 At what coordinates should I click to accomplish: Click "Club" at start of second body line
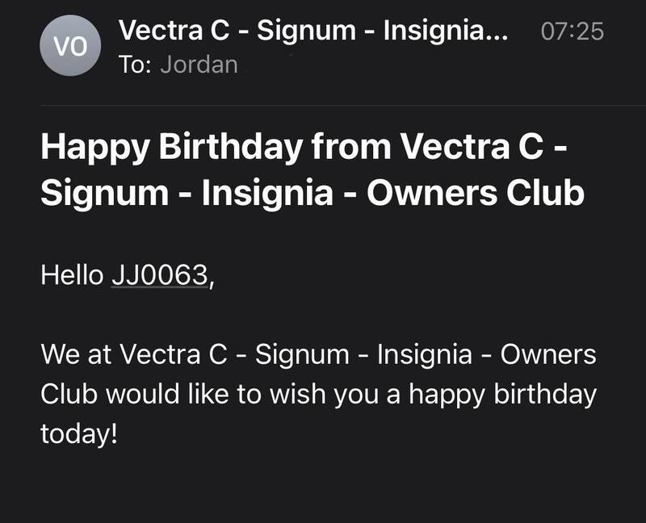(69, 395)
